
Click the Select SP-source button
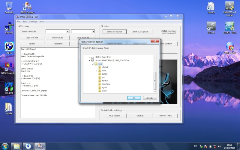coord(115,32)
